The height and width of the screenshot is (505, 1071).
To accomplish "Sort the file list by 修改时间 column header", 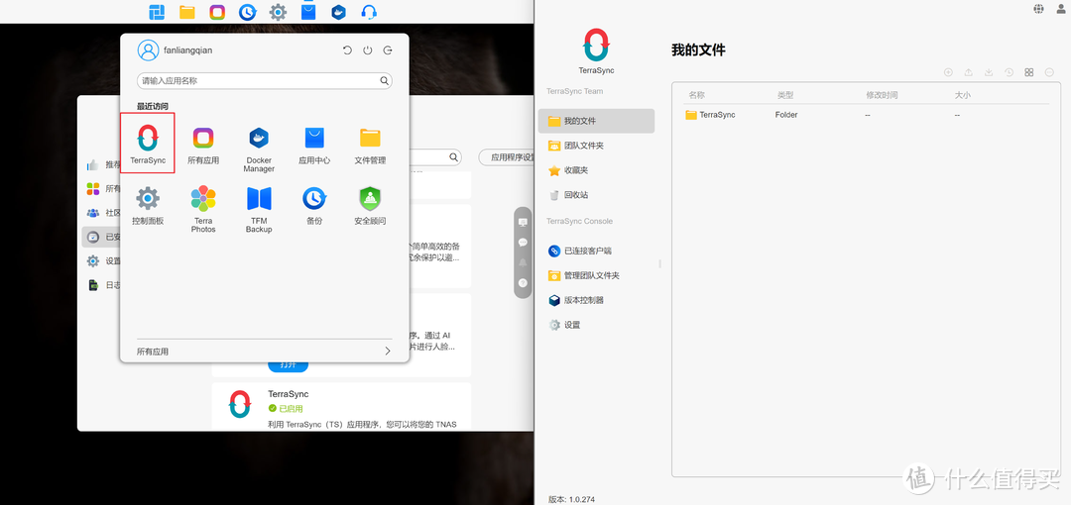I will click(882, 95).
